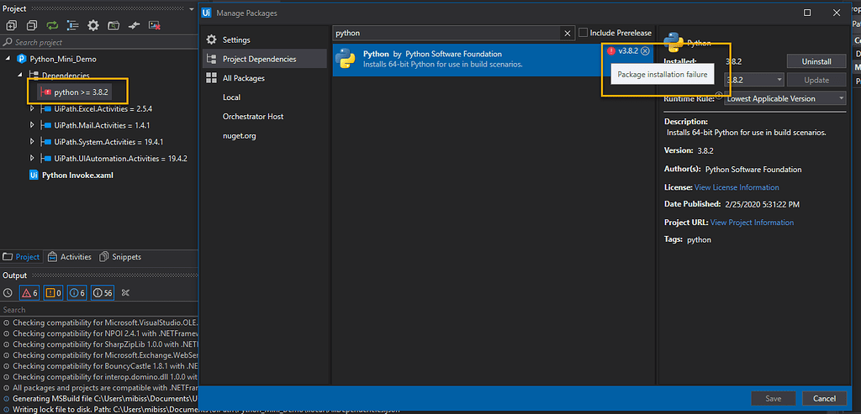Screen dimensions: 861x414
Task: Click the Output panel Search field
Action: click(99, 310)
